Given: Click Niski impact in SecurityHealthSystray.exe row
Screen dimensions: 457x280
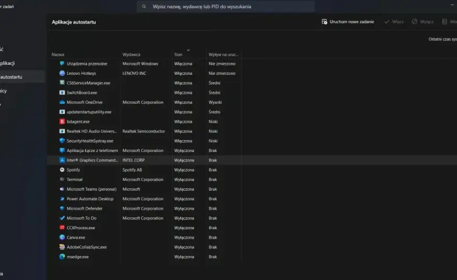Looking at the screenshot, I should tap(213, 141).
